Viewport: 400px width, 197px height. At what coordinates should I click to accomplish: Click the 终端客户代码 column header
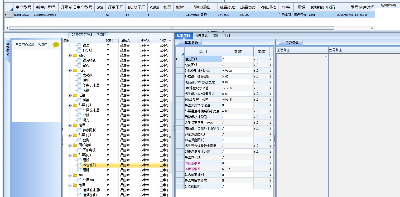point(323,7)
